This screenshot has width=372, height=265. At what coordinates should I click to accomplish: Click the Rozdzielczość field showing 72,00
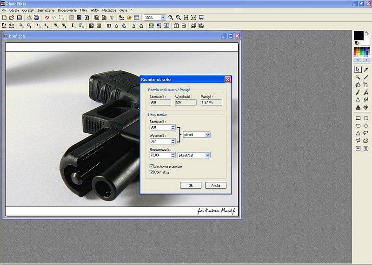tap(160, 155)
